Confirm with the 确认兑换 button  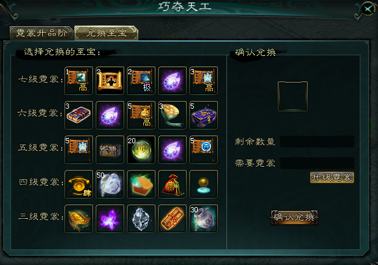(294, 217)
